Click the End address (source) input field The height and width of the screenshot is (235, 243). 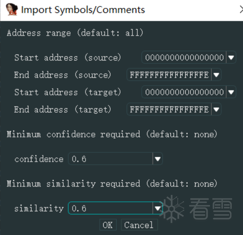[169, 75]
